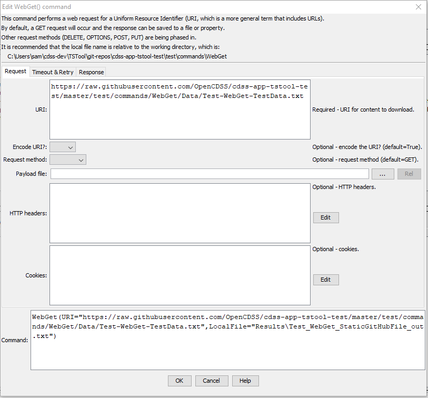The image size is (428, 398).
Task: Click the 'Optional - cookies.' note
Action: (335, 249)
